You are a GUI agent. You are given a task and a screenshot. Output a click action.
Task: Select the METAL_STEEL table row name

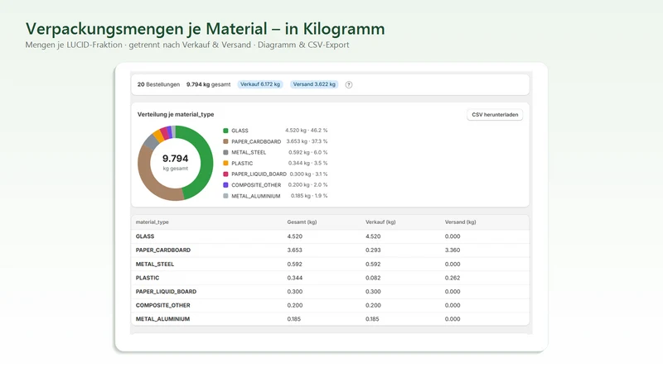(155, 265)
